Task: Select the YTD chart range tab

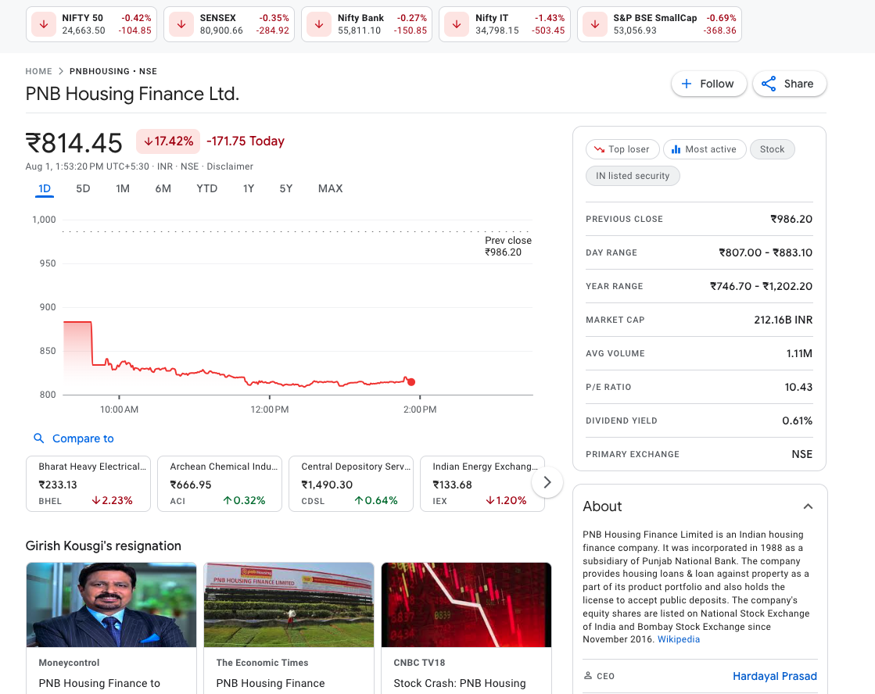Action: click(x=207, y=188)
